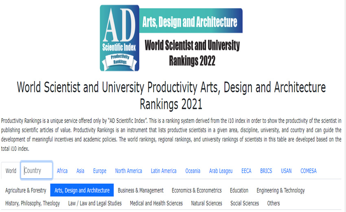Click the AD Scientific Index logo
The width and height of the screenshot is (346, 212).
point(119,38)
